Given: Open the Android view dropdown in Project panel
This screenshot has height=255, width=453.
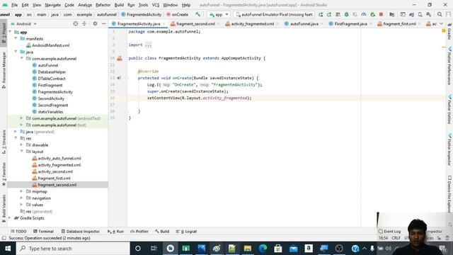Looking at the screenshot, I should point(23,23).
